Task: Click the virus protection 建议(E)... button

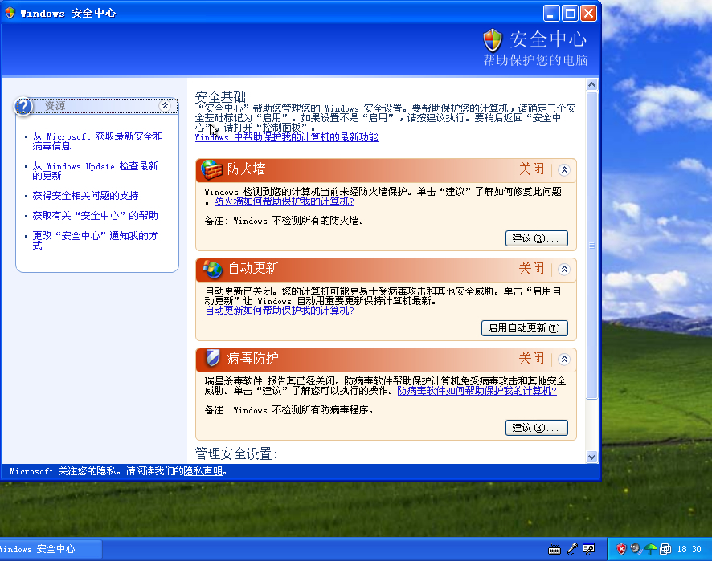Action: pos(536,428)
